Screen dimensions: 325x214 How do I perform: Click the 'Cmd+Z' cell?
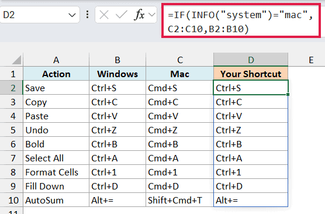[x=179, y=130]
